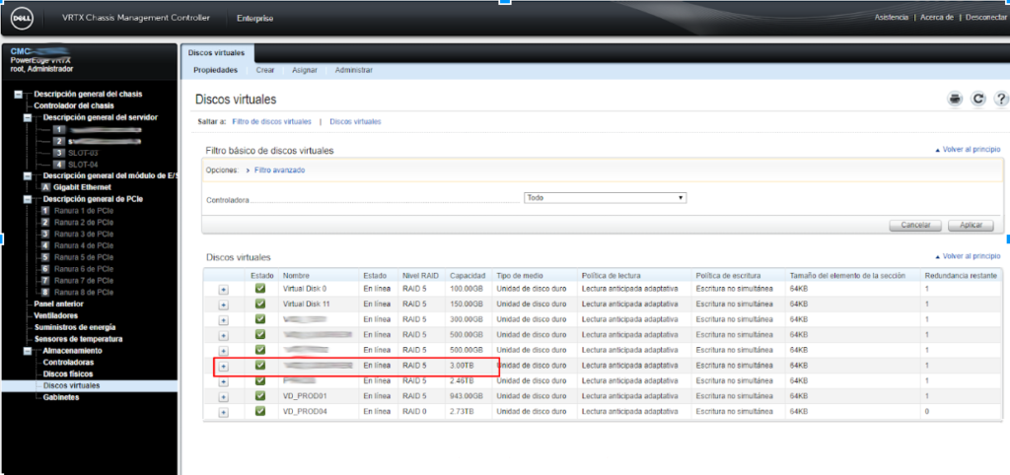1010x475 pixels.
Task: Collapse the Almacenamiento tree node
Action: click(x=28, y=351)
